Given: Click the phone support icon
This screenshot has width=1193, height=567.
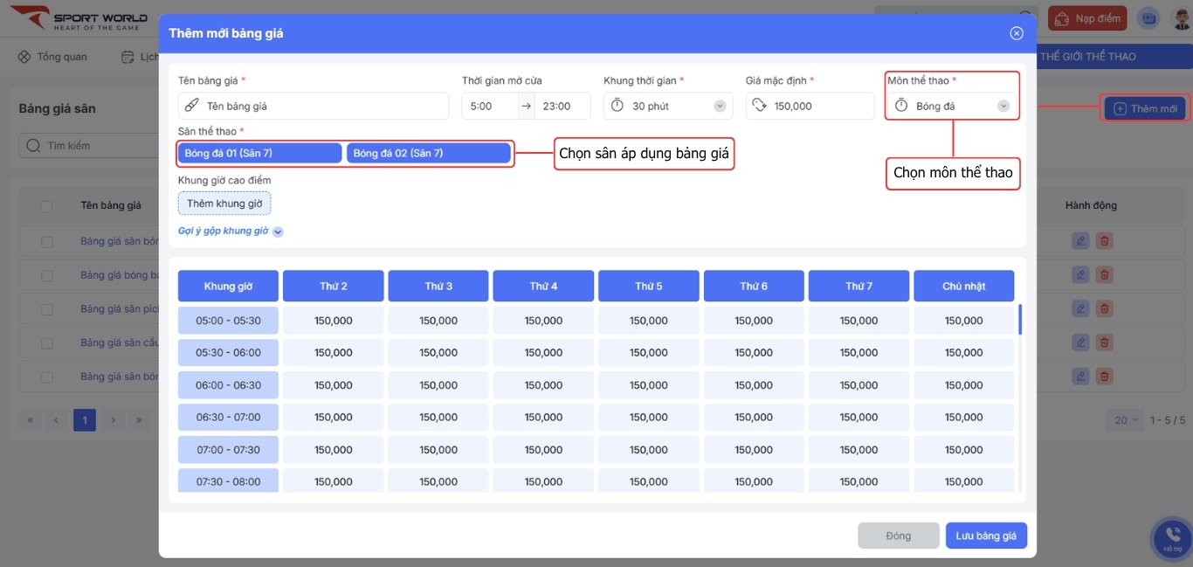Looking at the screenshot, I should point(1170,535).
